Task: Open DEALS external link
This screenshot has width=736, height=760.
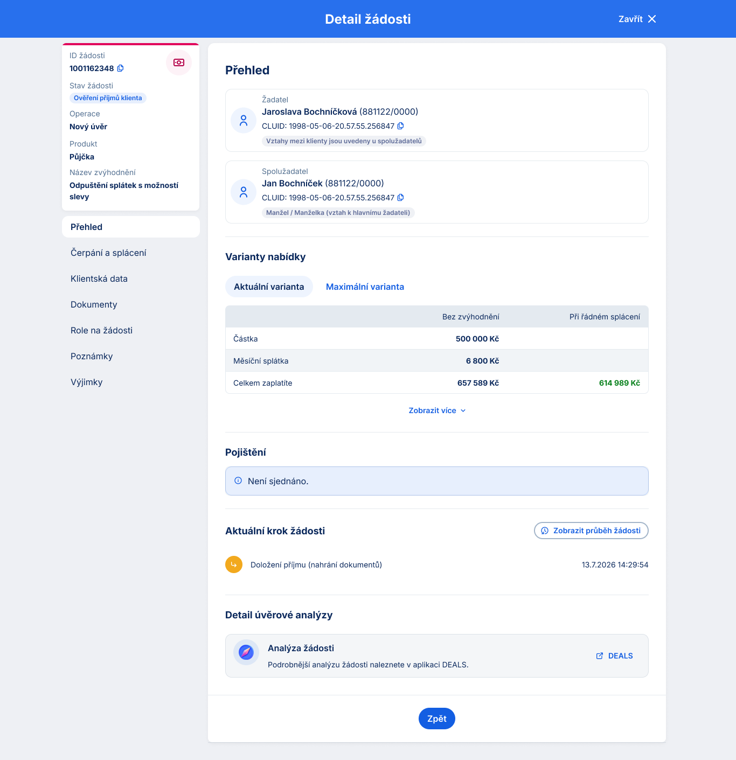Action: tap(614, 656)
